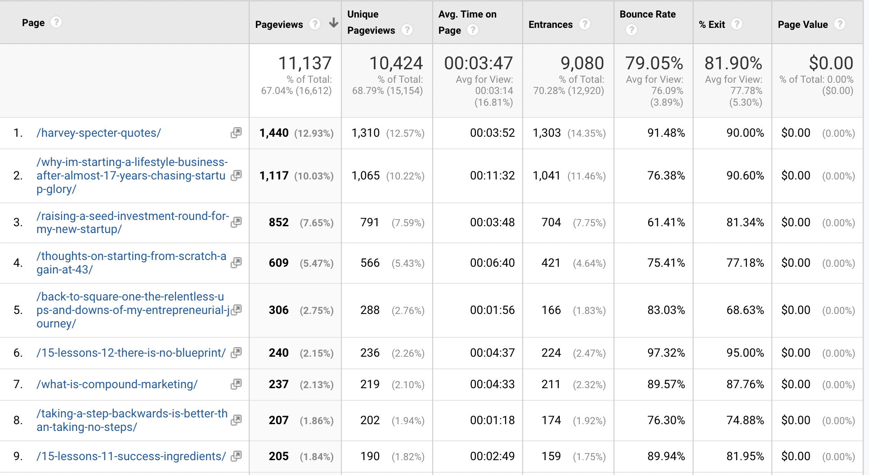Screen dimensions: 869x475
Task: Select total pageviews value 11,137
Action: pyautogui.click(x=305, y=63)
